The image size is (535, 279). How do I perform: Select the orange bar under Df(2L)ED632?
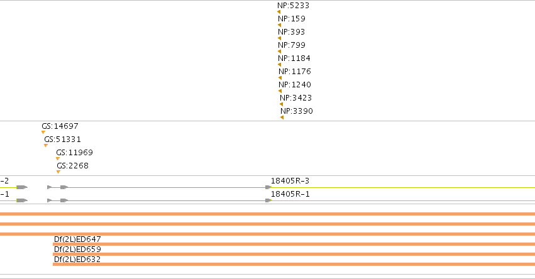click(294, 265)
